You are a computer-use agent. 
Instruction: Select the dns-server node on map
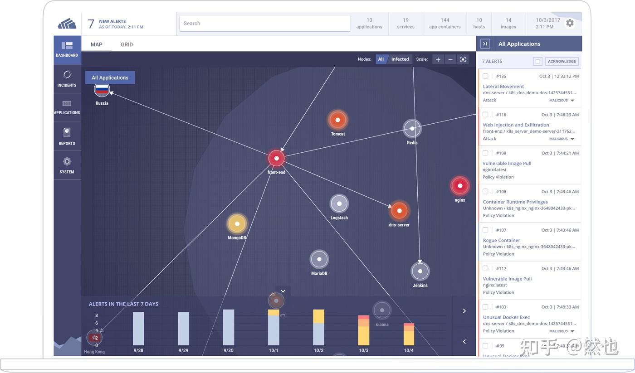(399, 211)
